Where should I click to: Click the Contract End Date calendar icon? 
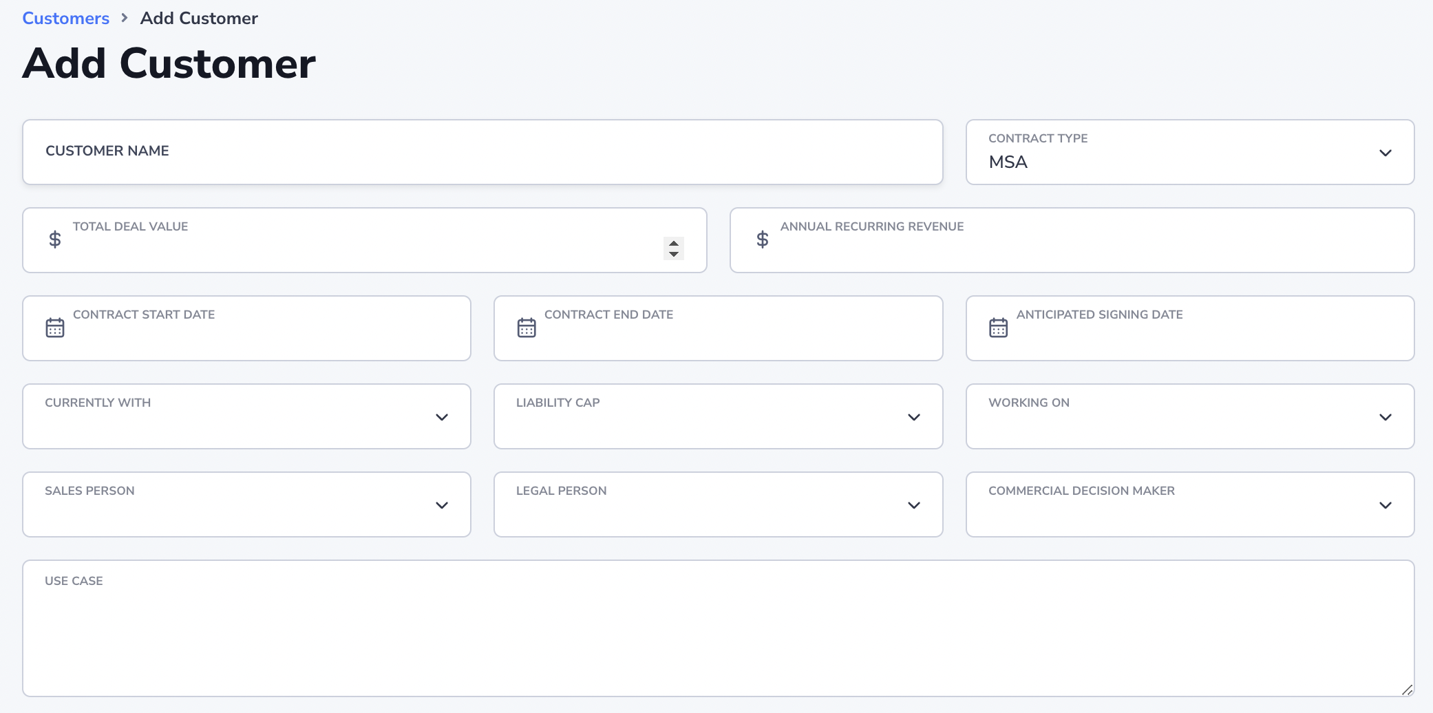click(527, 328)
